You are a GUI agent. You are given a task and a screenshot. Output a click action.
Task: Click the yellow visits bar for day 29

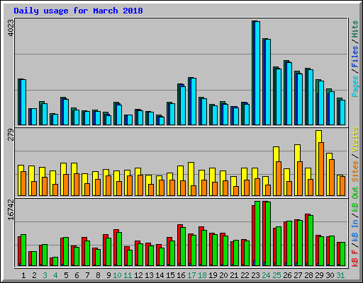318,163
